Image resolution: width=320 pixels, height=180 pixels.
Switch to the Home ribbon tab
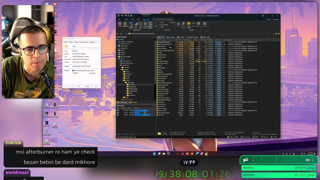(126, 19)
